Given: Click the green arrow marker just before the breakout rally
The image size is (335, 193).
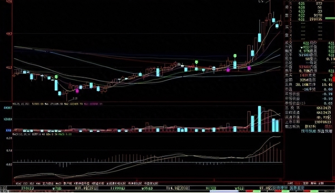Looking at the screenshot, I should 235,56.
